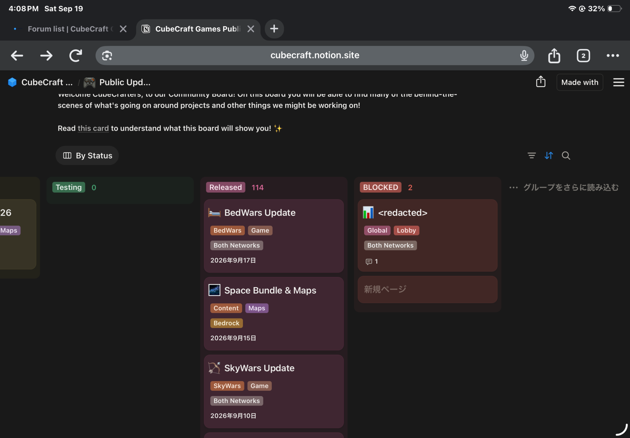Click the Testing count 0

(x=94, y=187)
